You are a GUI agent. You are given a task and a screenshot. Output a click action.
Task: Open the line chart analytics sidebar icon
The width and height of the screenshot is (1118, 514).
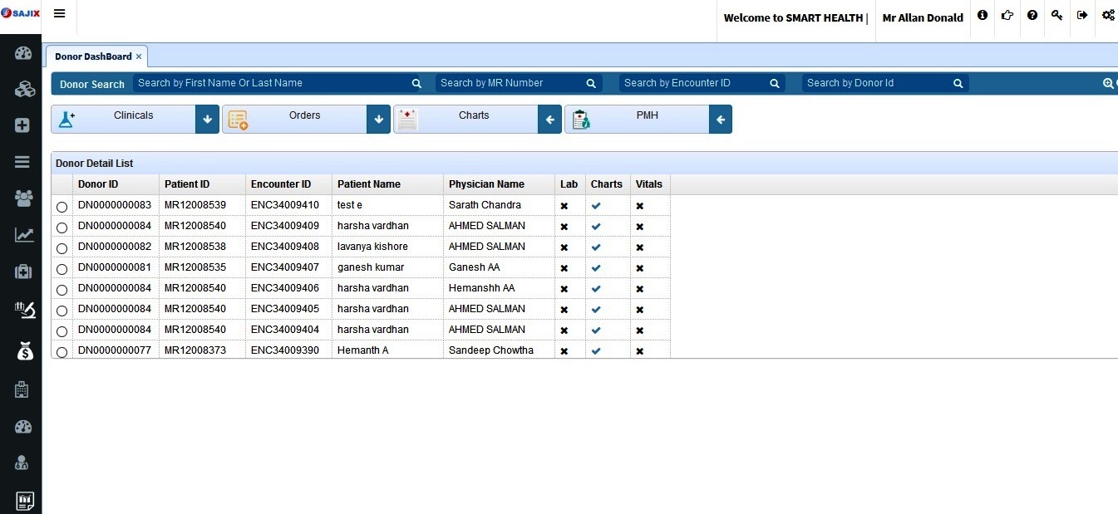tap(23, 235)
